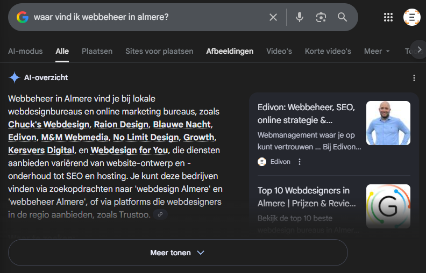Expand the Meer dropdown

click(x=377, y=51)
